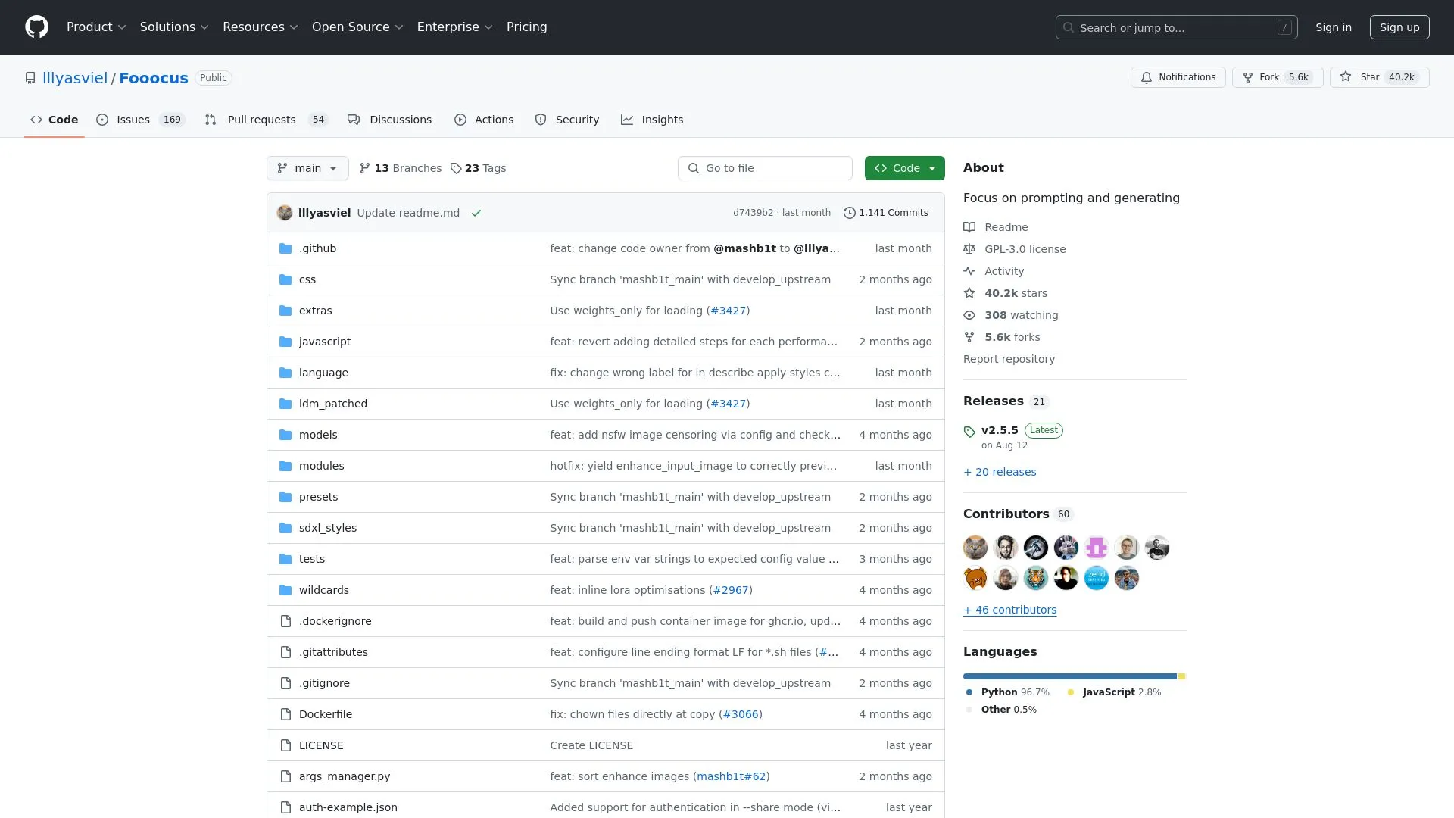
Task: Open the GitHub home via octocat logo
Action: [x=36, y=27]
